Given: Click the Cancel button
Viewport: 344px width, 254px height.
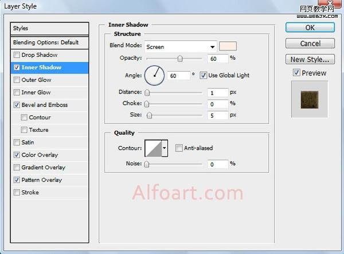Looking at the screenshot, I should click(x=310, y=44).
